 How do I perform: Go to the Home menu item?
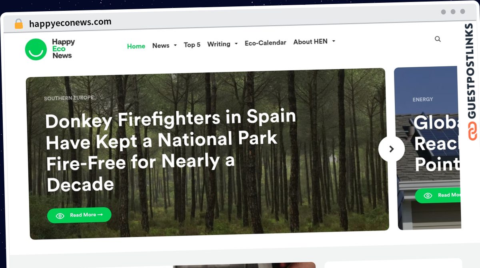click(x=136, y=46)
